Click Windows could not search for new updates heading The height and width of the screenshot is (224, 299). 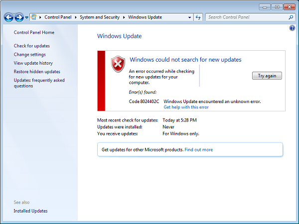point(185,60)
